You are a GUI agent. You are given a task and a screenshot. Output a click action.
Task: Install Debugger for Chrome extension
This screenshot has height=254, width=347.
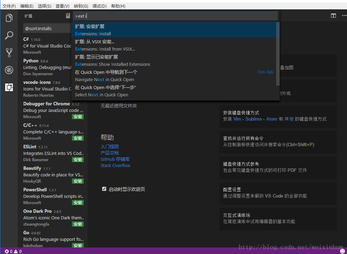78,117
